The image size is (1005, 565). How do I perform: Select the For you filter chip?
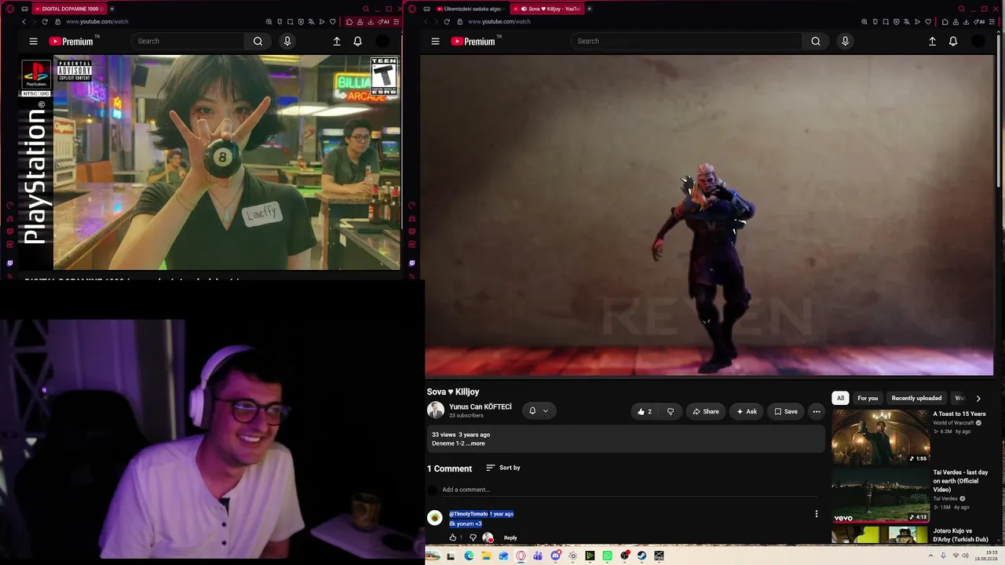tap(868, 399)
